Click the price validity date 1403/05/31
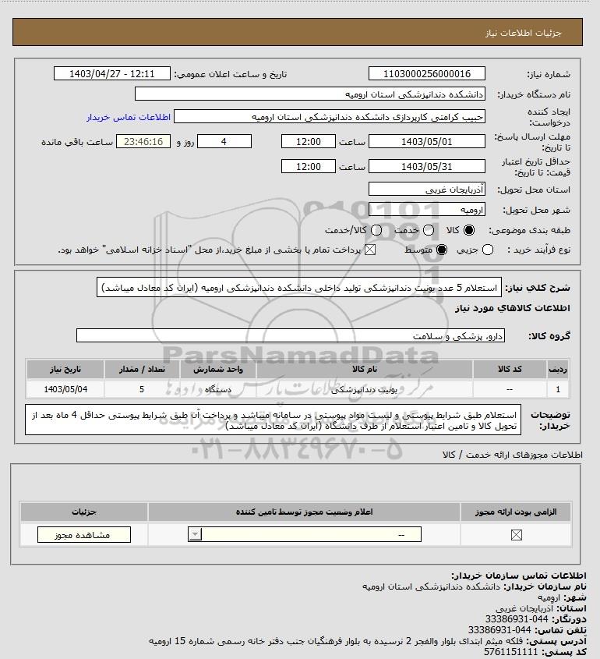This screenshot has width=600, height=659. (x=426, y=166)
